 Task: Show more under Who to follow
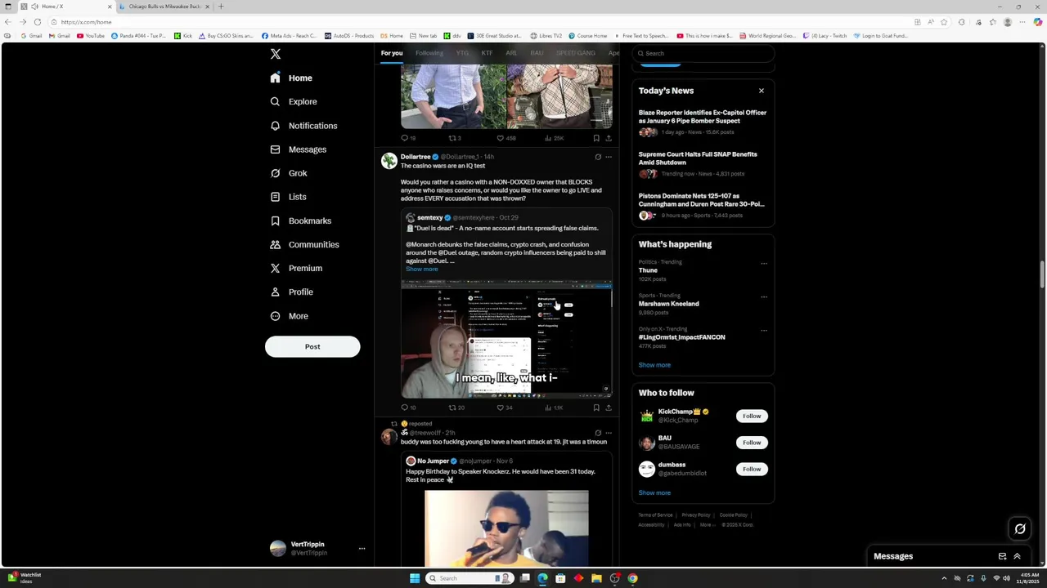click(654, 492)
